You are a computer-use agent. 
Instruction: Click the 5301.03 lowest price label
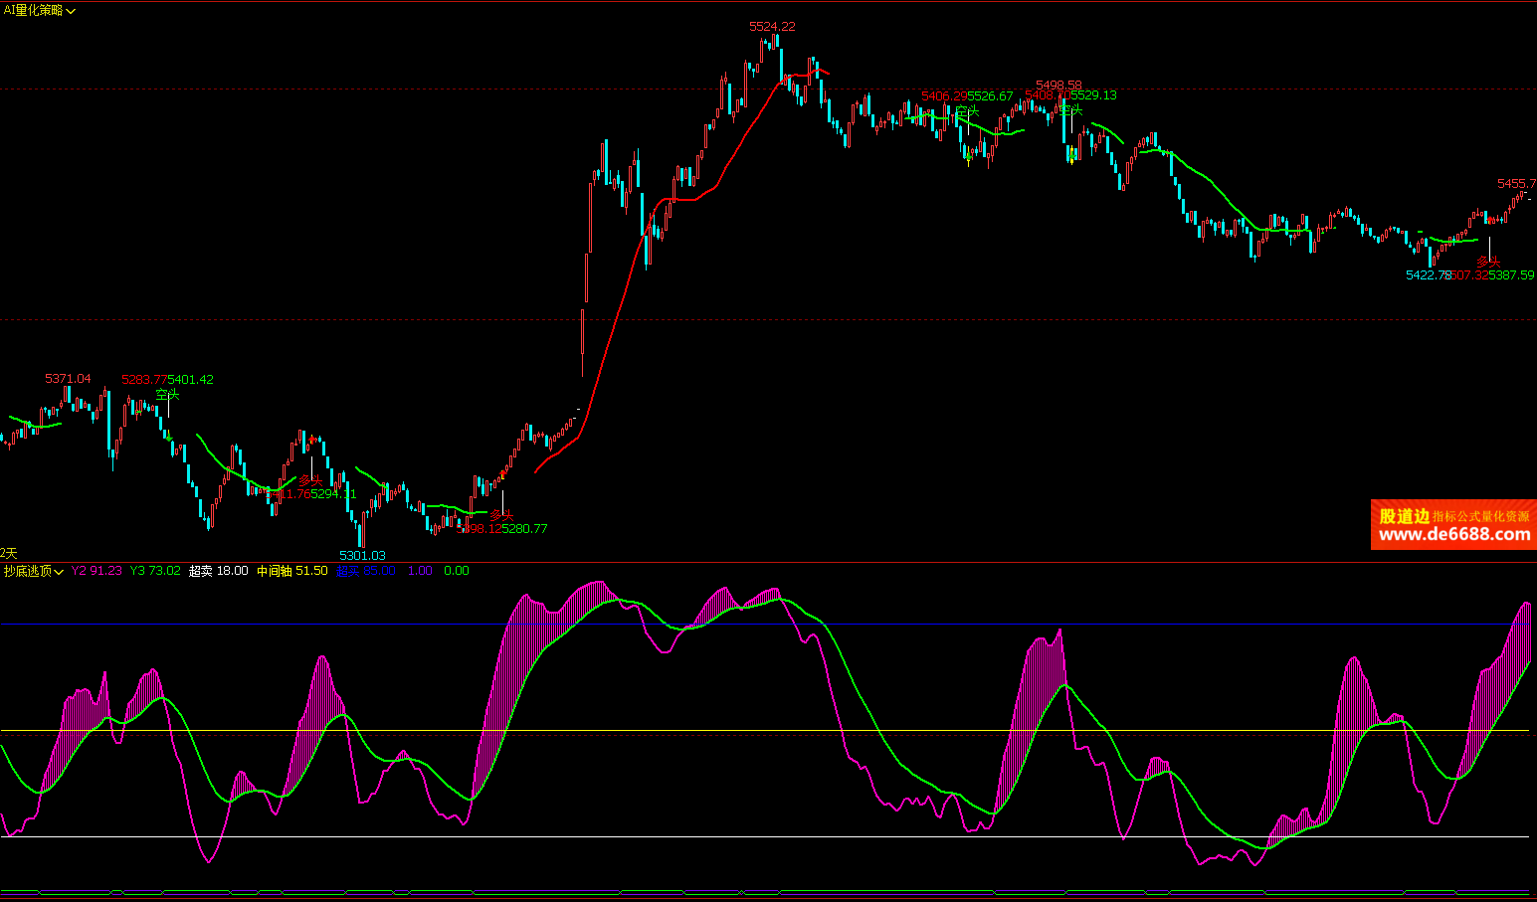pos(362,555)
